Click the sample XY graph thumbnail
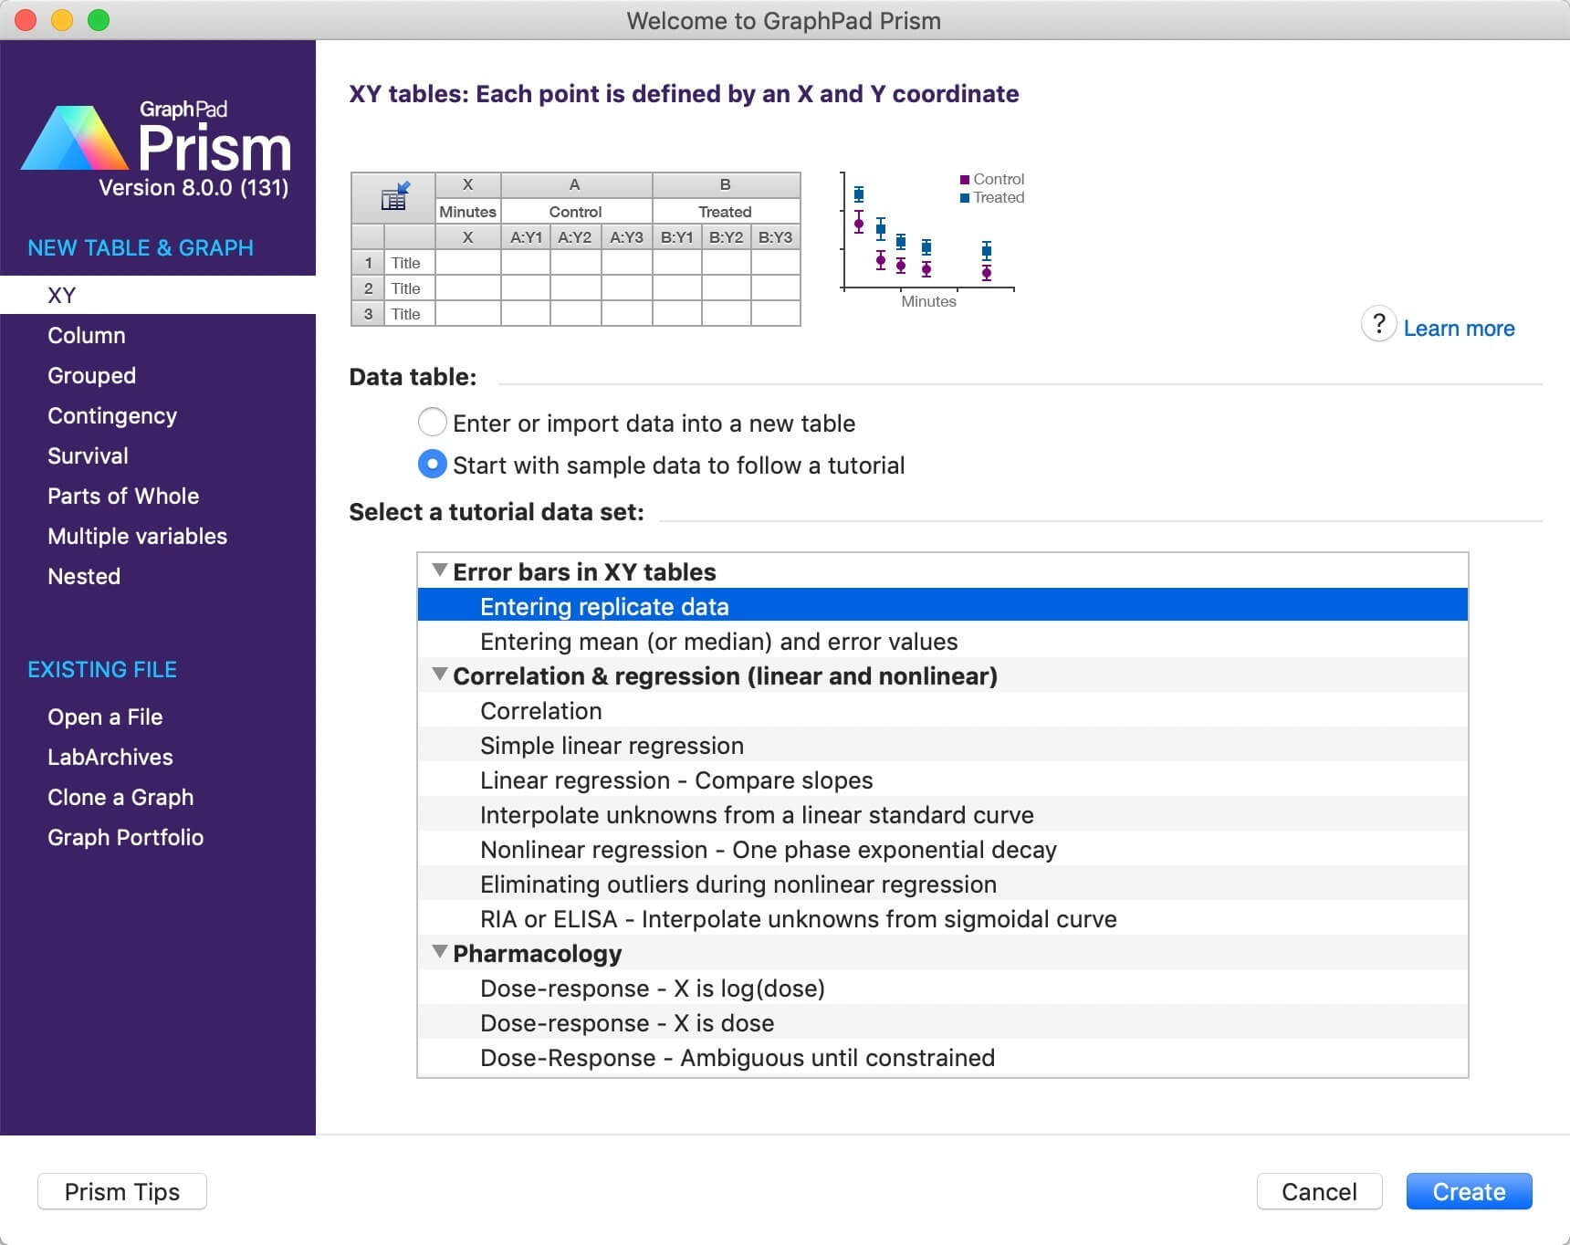The image size is (1570, 1245). pos(931,240)
